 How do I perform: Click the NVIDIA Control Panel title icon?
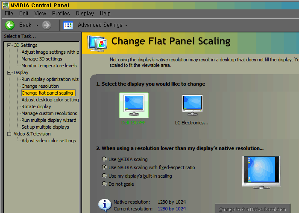5,5
